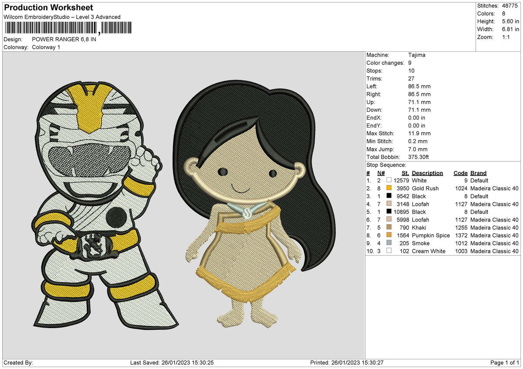Click the 'Description' column header
Image resolution: width=523 pixels, height=369 pixels.
pos(427,173)
